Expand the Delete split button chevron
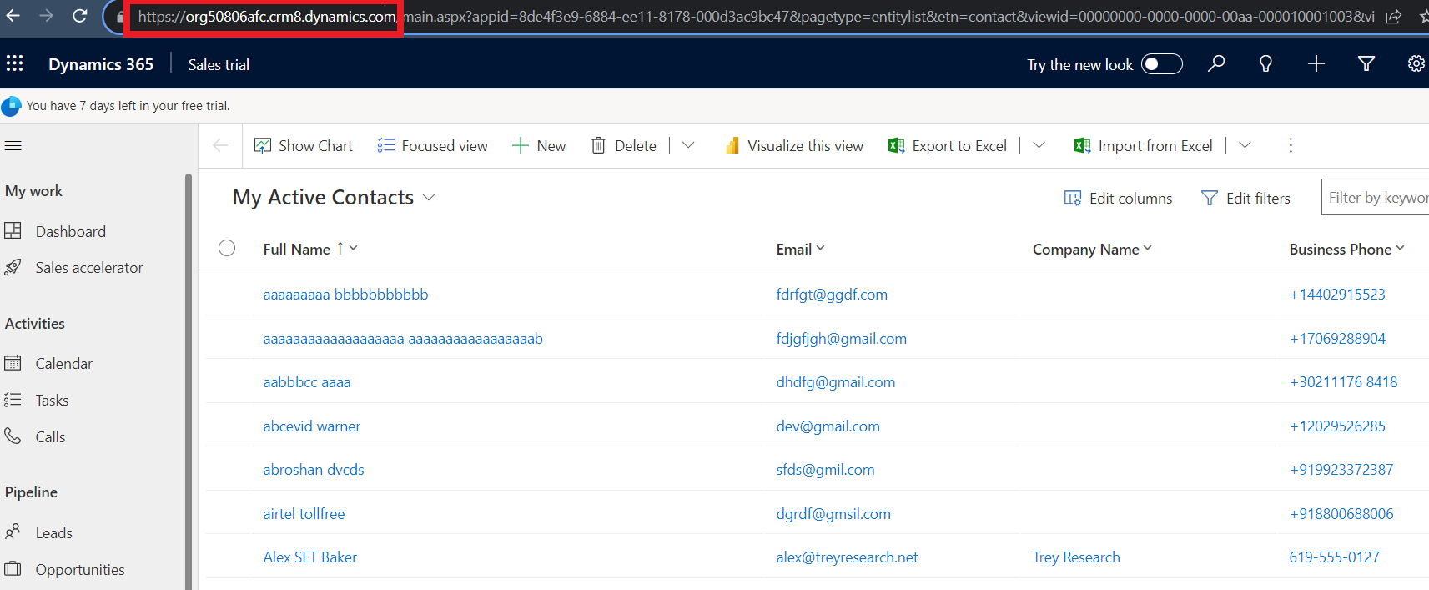This screenshot has height=590, width=1429. coord(688,145)
